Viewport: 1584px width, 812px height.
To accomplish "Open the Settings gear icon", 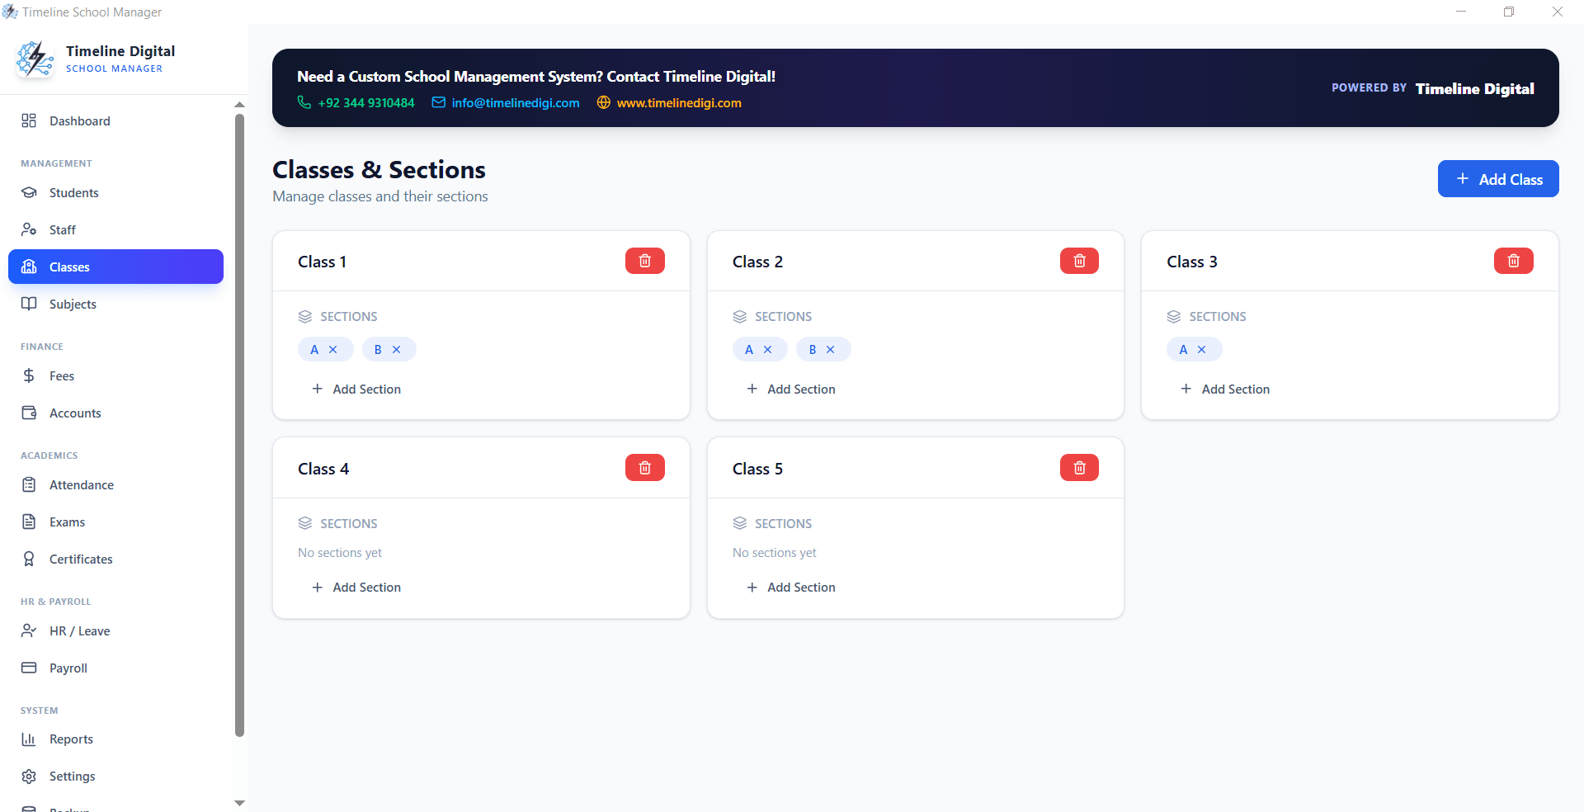I will (x=29, y=776).
